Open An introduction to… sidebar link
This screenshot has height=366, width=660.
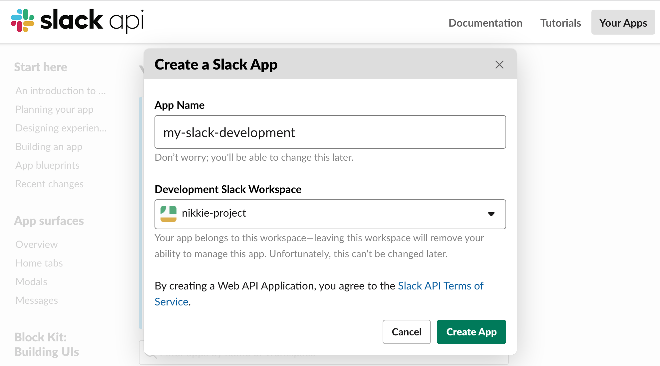click(x=61, y=91)
